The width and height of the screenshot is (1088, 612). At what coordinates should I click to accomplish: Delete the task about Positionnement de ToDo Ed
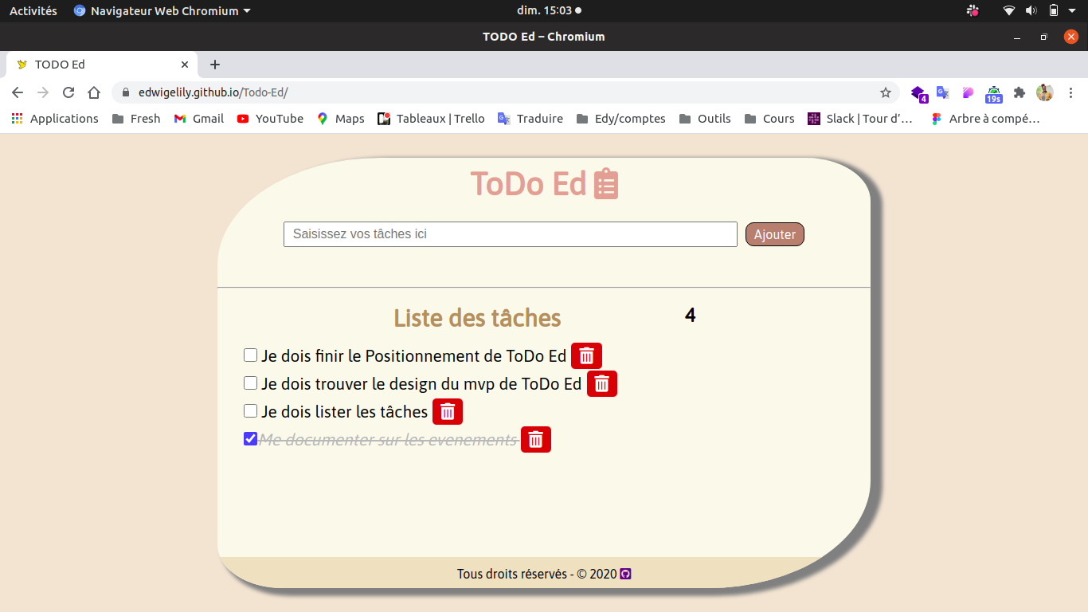(586, 355)
